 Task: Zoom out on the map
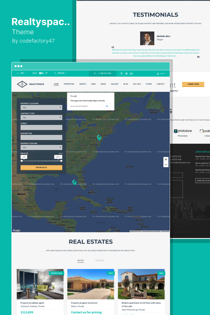tap(166, 165)
